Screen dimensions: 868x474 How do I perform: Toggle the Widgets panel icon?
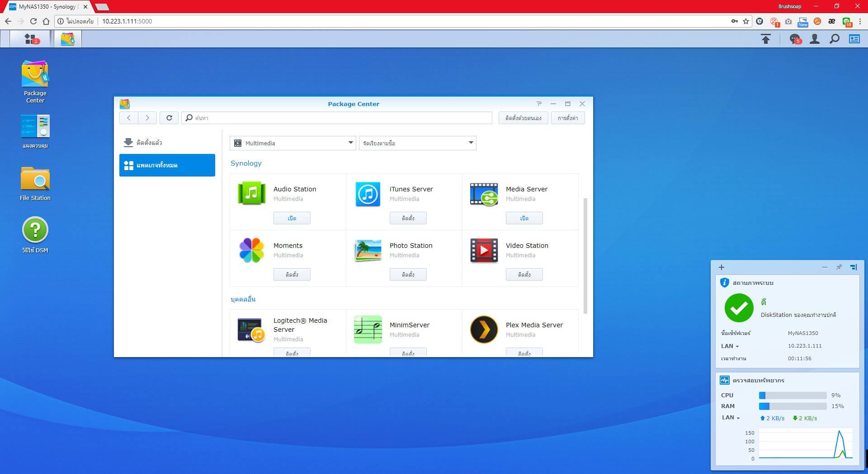pos(854,39)
